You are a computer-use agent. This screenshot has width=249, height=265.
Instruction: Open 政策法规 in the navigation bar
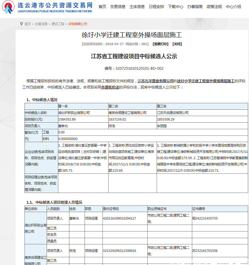pyautogui.click(x=214, y=7)
